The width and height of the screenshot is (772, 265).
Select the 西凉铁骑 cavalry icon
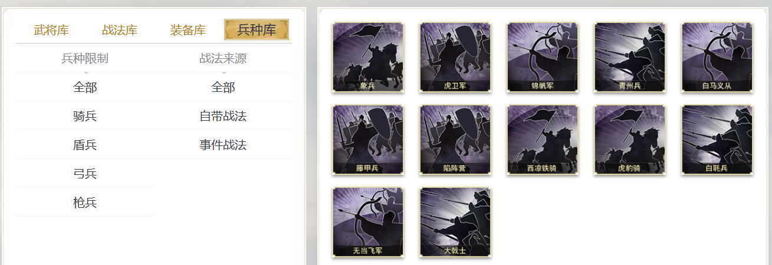click(x=543, y=140)
